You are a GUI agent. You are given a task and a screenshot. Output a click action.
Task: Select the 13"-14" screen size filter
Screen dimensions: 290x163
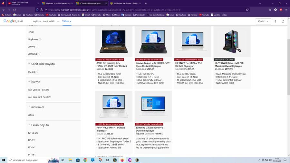32,147
